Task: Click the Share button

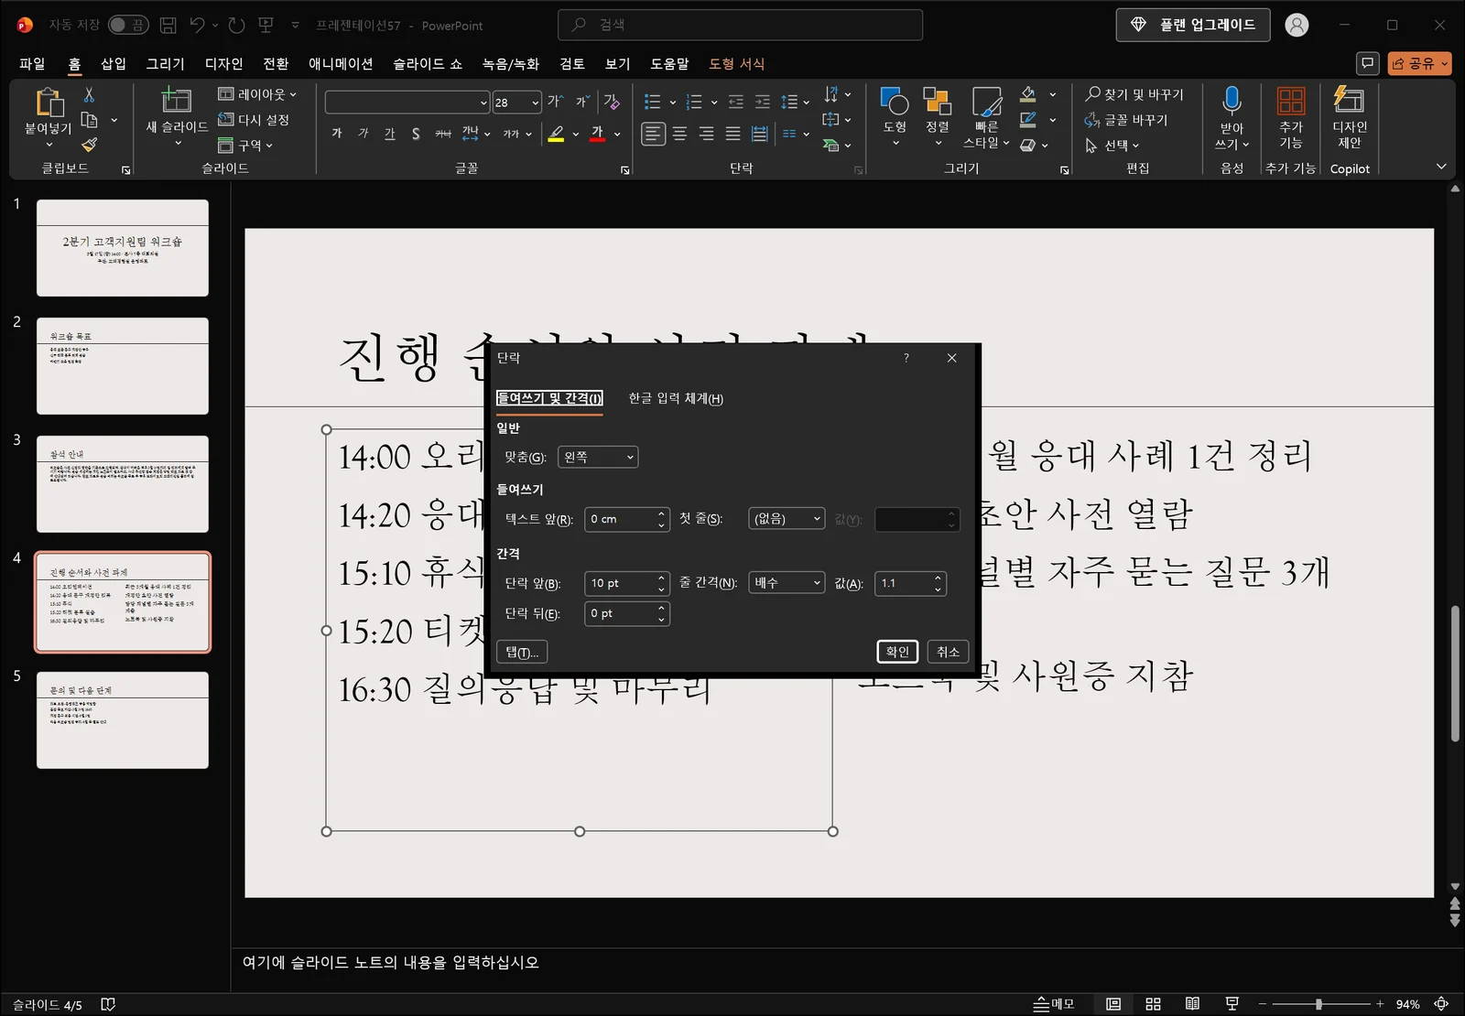Action: coord(1419,63)
